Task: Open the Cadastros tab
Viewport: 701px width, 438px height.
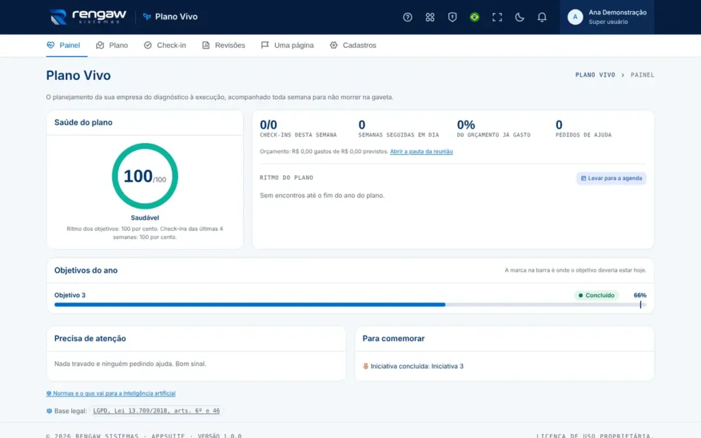Action: tap(353, 45)
